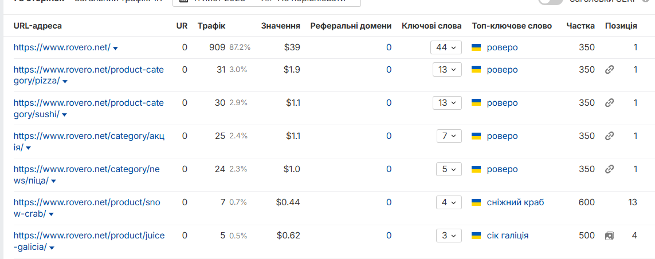The height and width of the screenshot is (259, 655).
Task: Click the link icon in news/піца row
Action: (609, 169)
